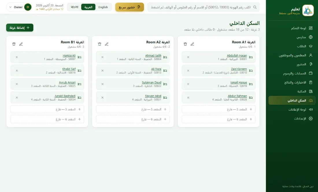Open Abdullah Hasan's student profile link
This screenshot has height=192, width=318.
point(237,55)
